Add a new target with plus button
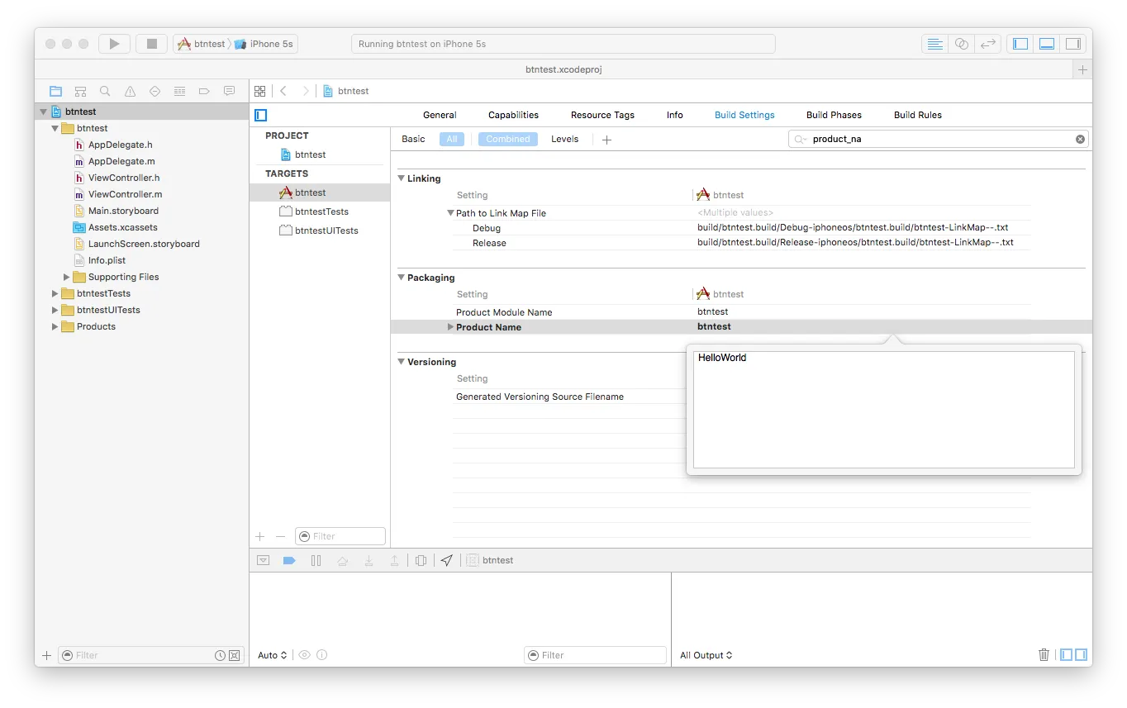This screenshot has width=1127, height=708. click(x=260, y=536)
